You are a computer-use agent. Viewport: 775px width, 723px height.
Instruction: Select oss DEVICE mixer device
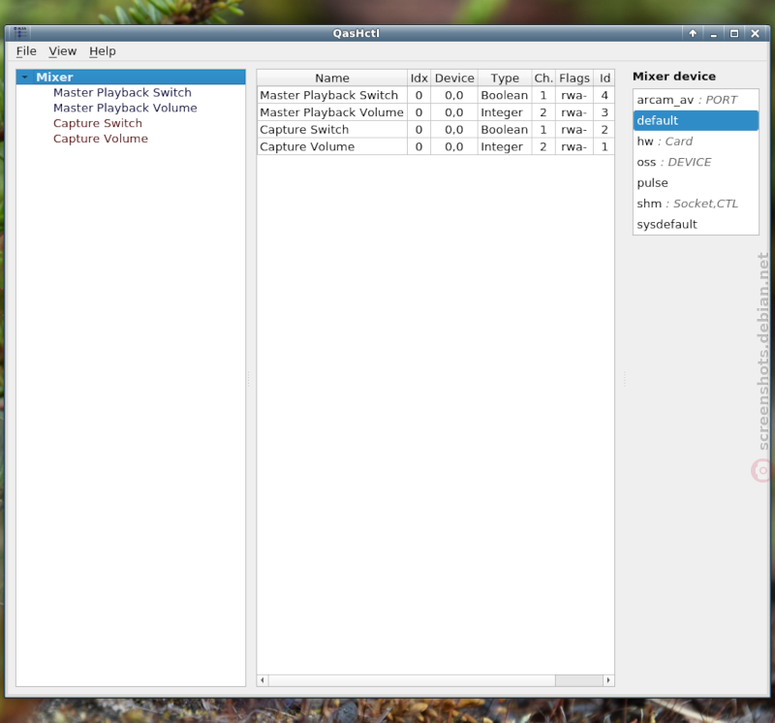click(x=696, y=162)
